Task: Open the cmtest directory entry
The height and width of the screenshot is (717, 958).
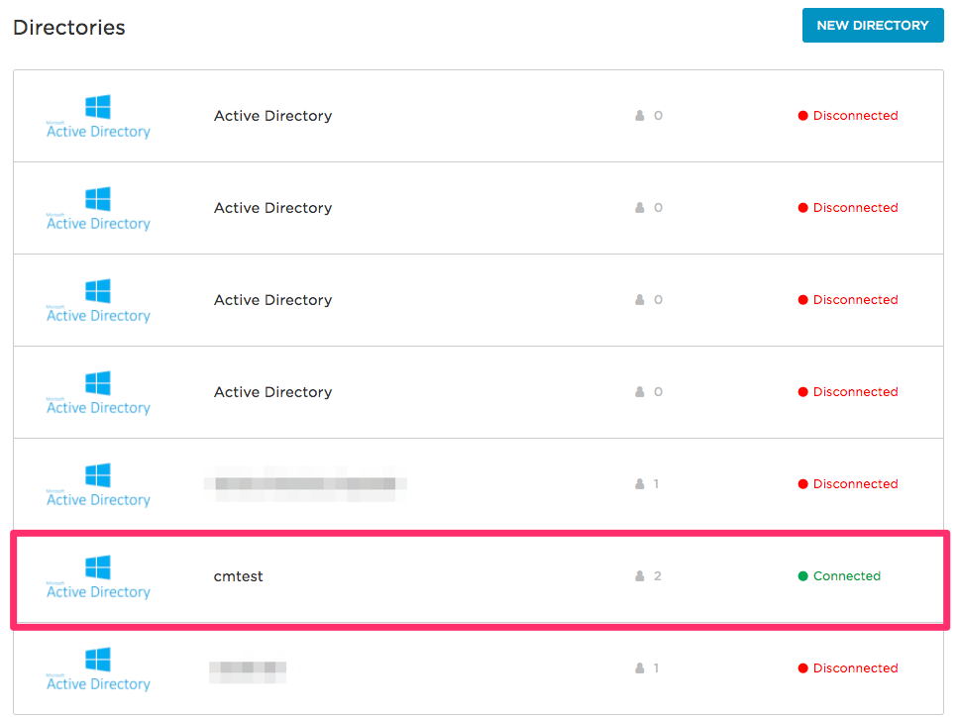Action: 476,575
